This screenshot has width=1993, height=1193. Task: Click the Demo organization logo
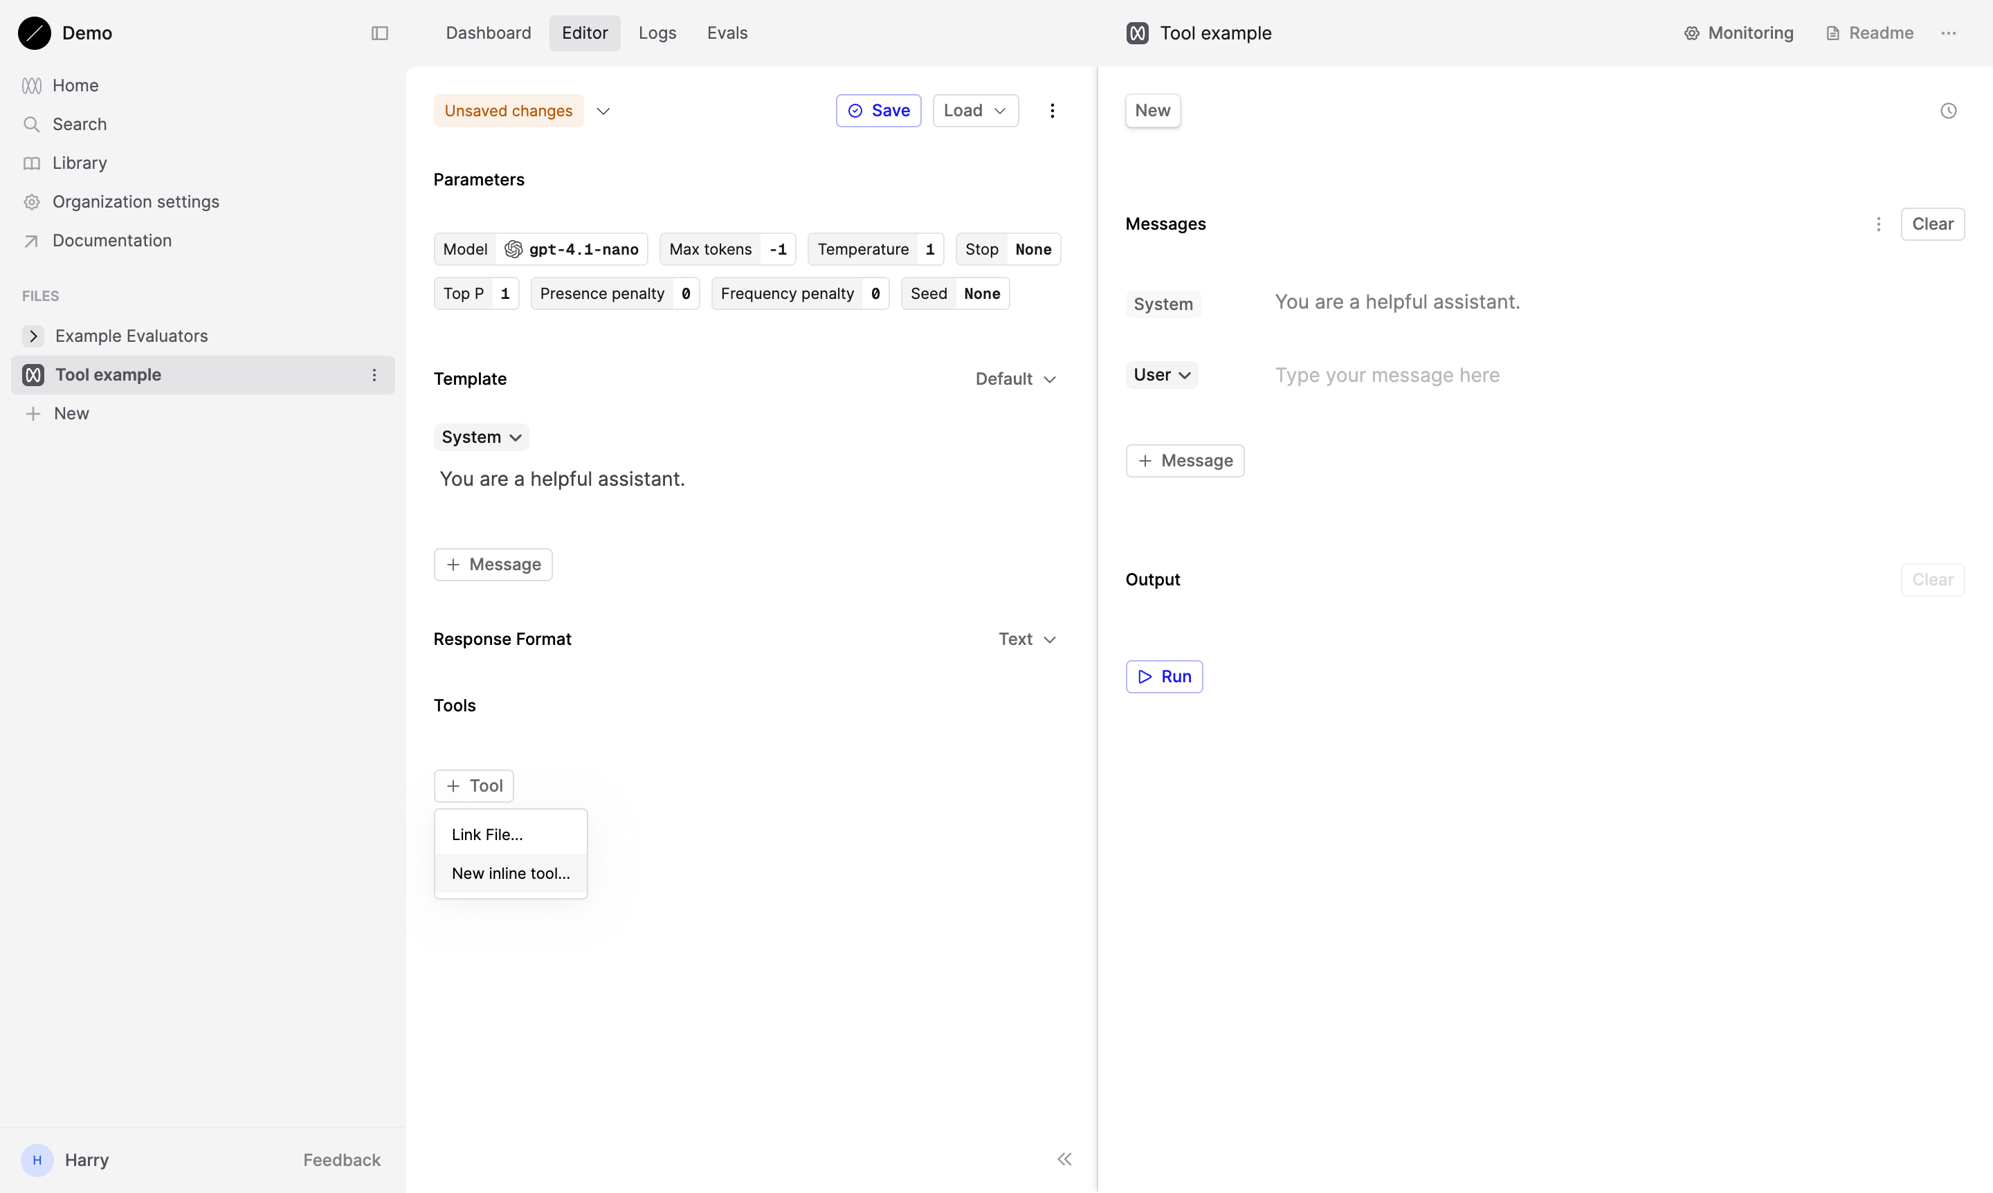[x=34, y=33]
